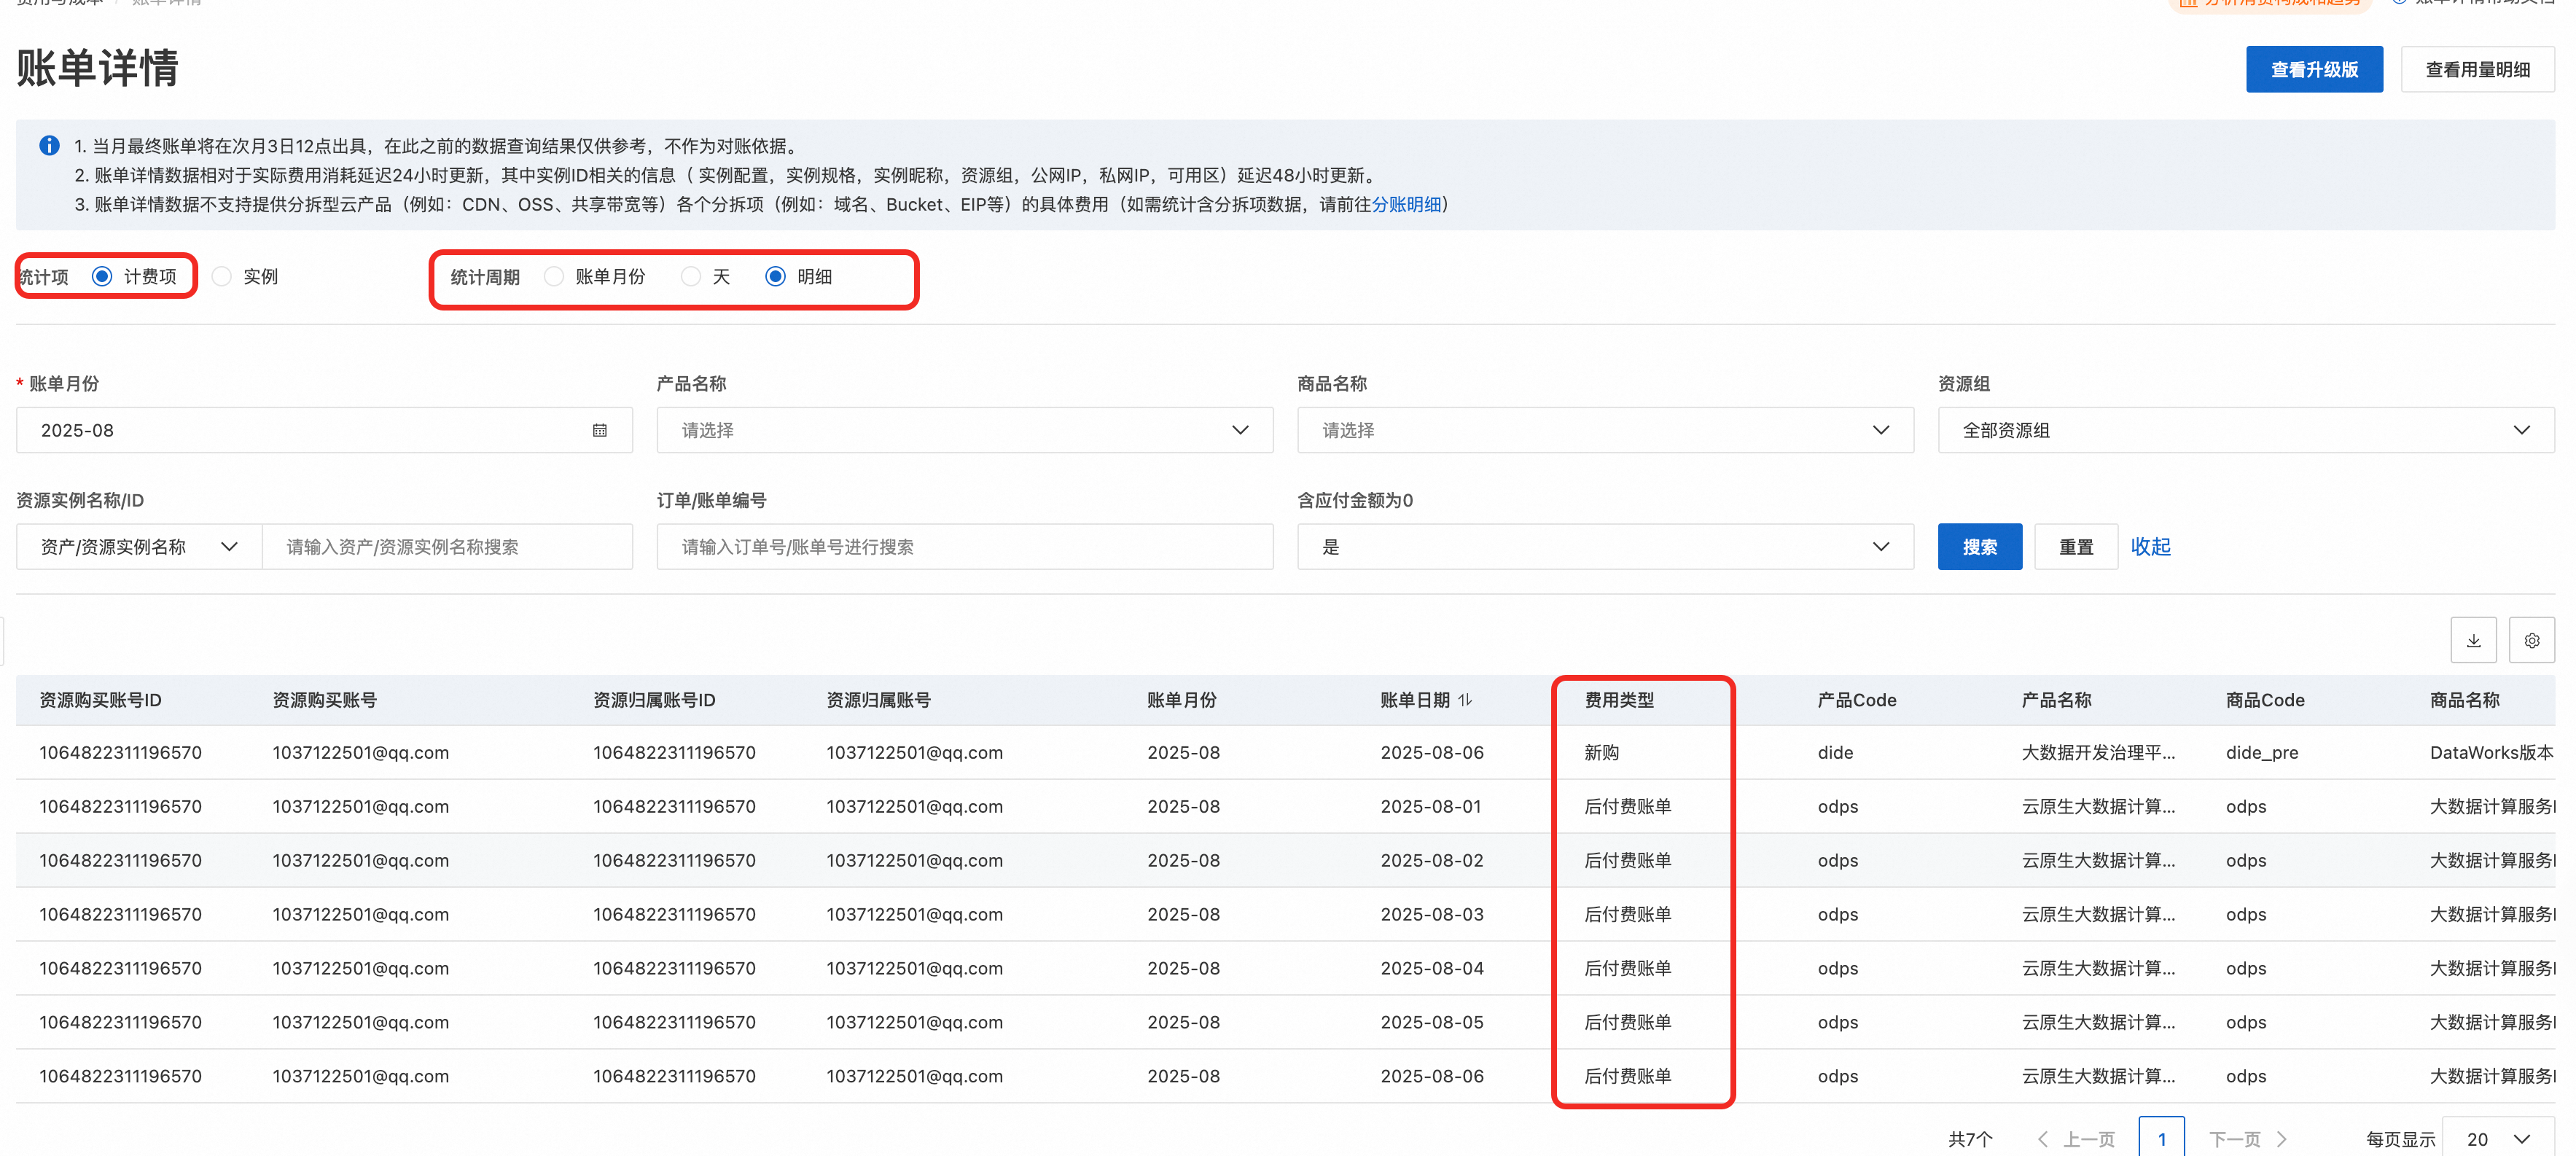This screenshot has width=2576, height=1156.
Task: Open column settings gear icon
Action: coord(2531,640)
